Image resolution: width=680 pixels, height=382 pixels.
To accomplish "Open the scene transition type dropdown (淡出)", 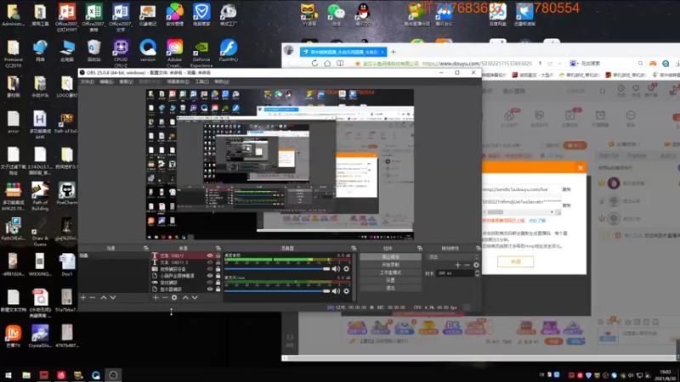I will coord(453,257).
